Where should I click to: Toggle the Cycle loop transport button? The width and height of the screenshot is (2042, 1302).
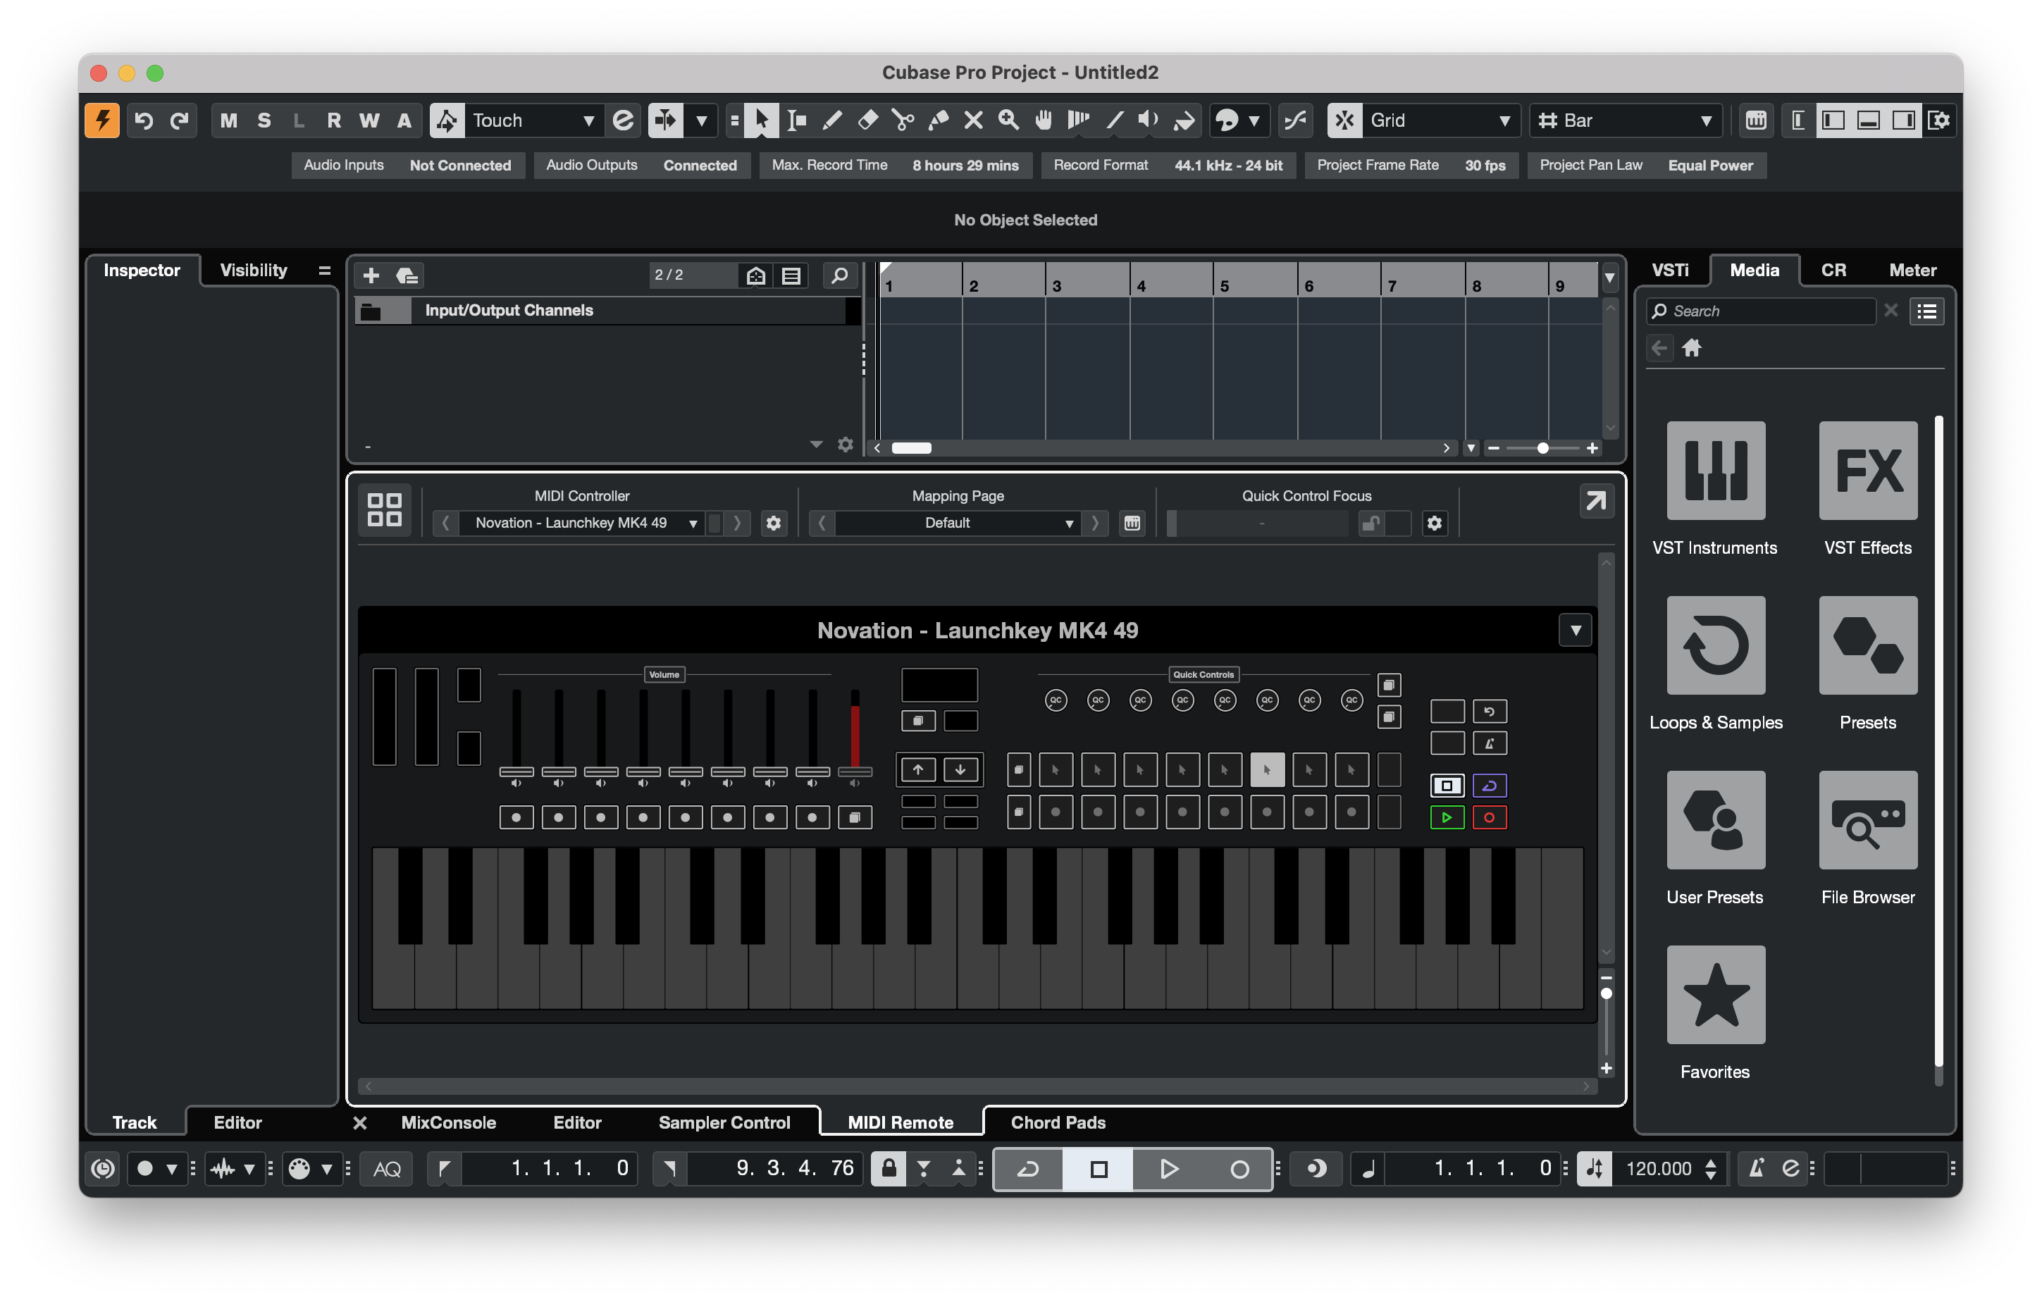coord(1028,1169)
